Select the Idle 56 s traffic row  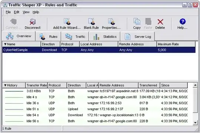pos(95,121)
